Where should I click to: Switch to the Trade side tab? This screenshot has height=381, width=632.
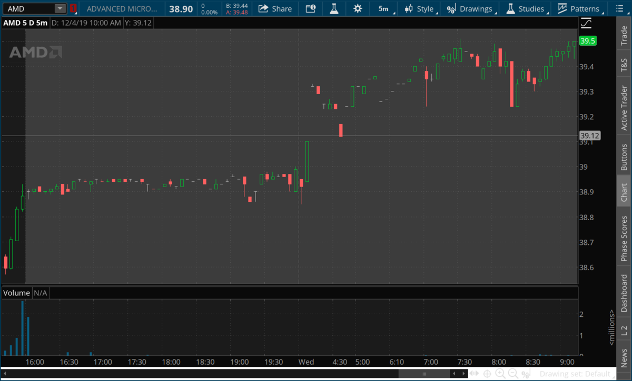coord(624,35)
